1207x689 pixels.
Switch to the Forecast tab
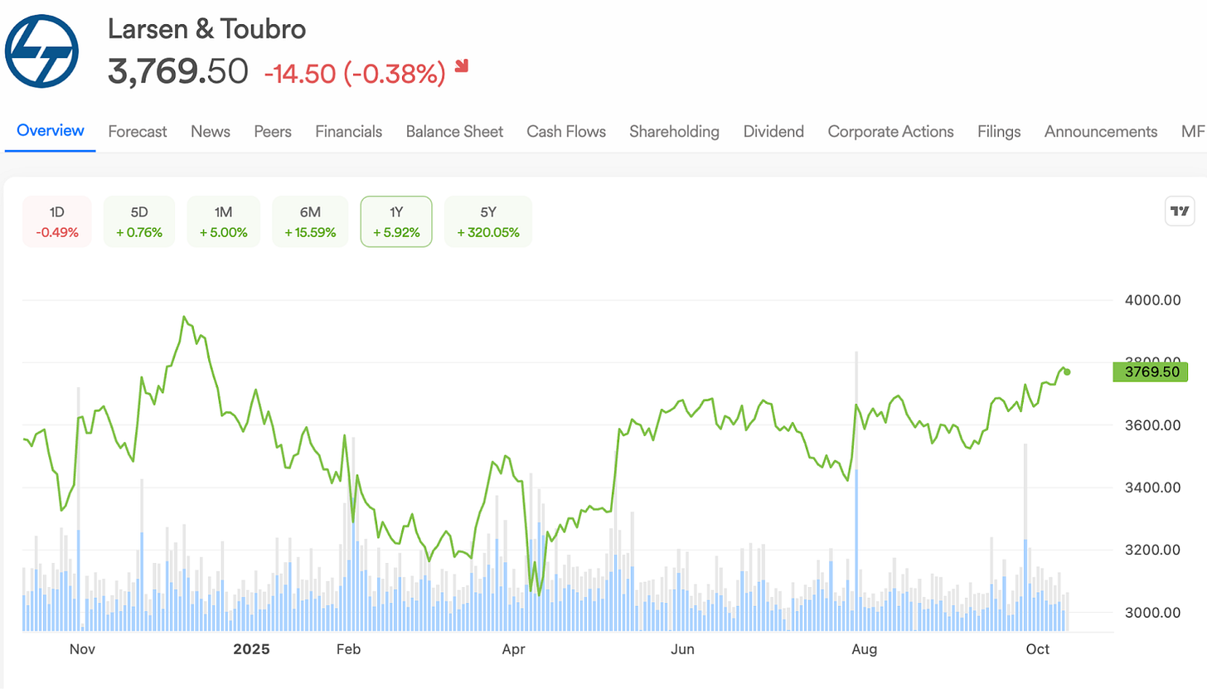pos(138,131)
